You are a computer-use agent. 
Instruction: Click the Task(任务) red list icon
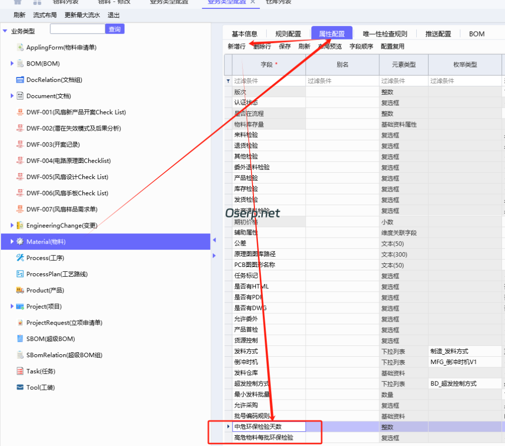[20, 371]
